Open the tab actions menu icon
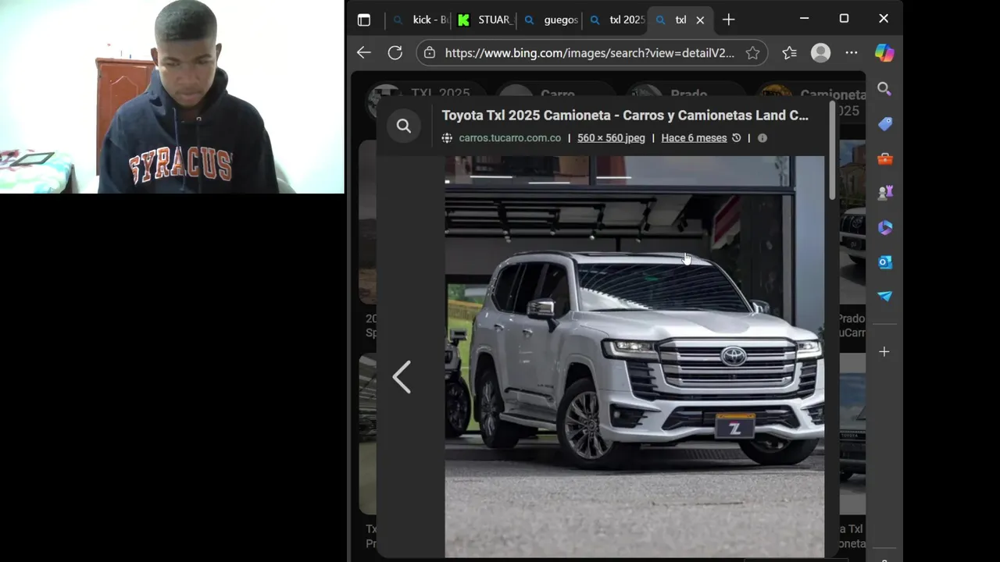The image size is (1000, 562). [x=364, y=20]
